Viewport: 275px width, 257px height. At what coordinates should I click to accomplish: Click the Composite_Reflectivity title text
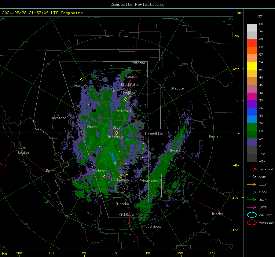[x=137, y=5]
